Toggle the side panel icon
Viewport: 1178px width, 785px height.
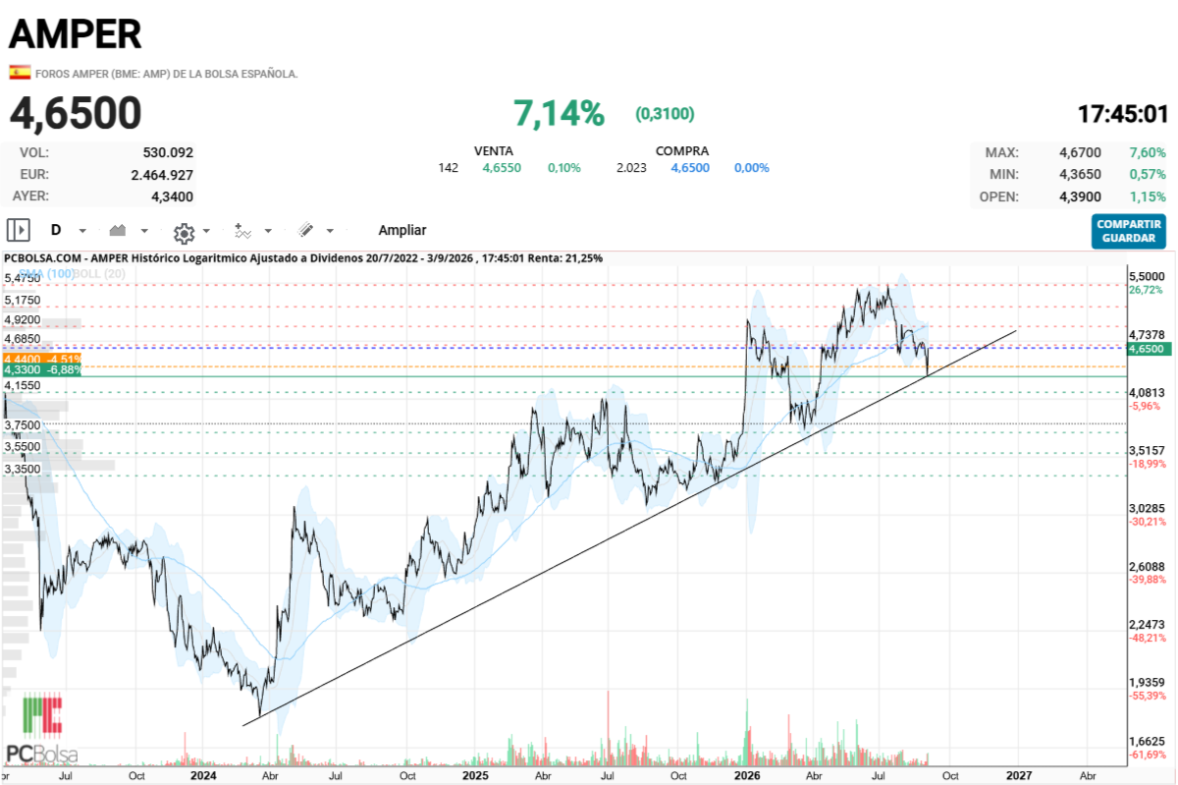tap(19, 230)
